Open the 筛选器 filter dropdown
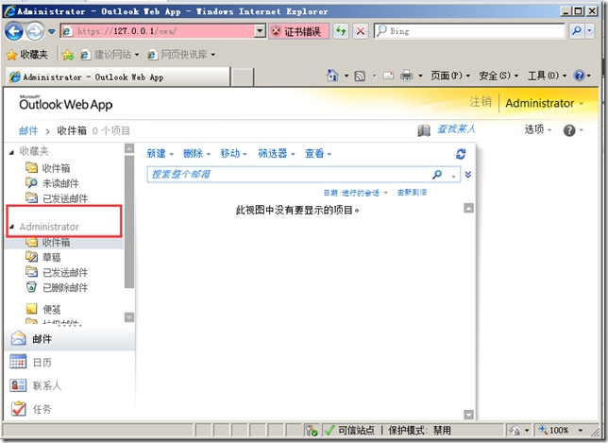Screen dimensions: 608x443 (277, 154)
